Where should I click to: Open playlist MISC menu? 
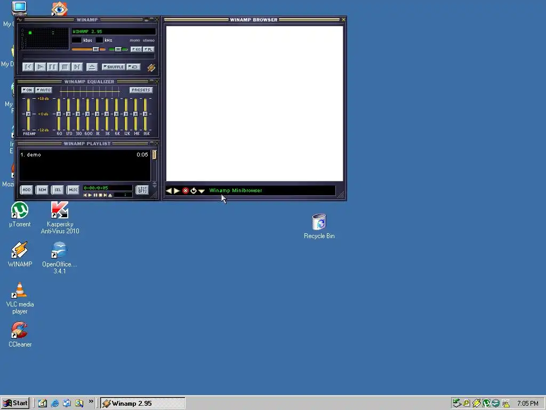(x=73, y=190)
